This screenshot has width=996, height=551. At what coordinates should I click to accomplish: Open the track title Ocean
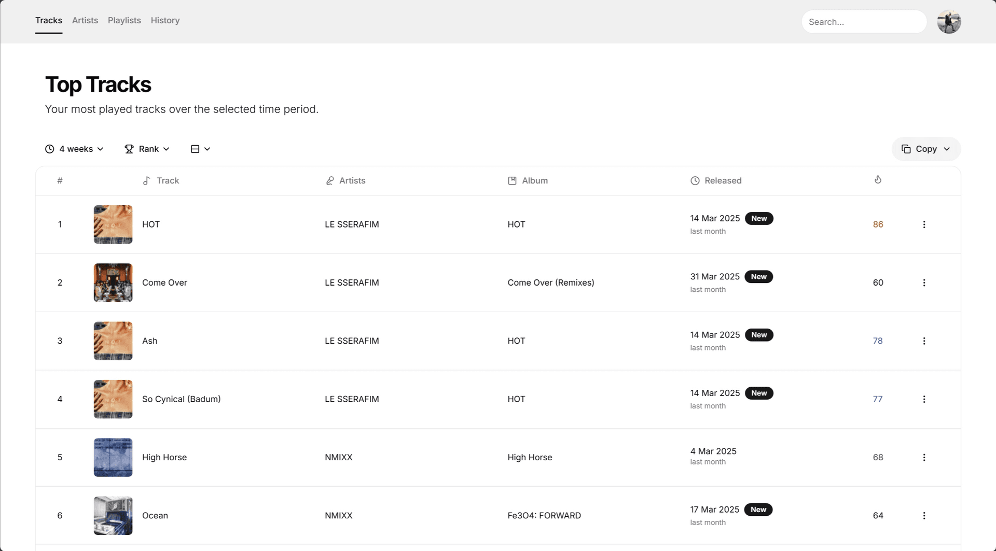155,516
